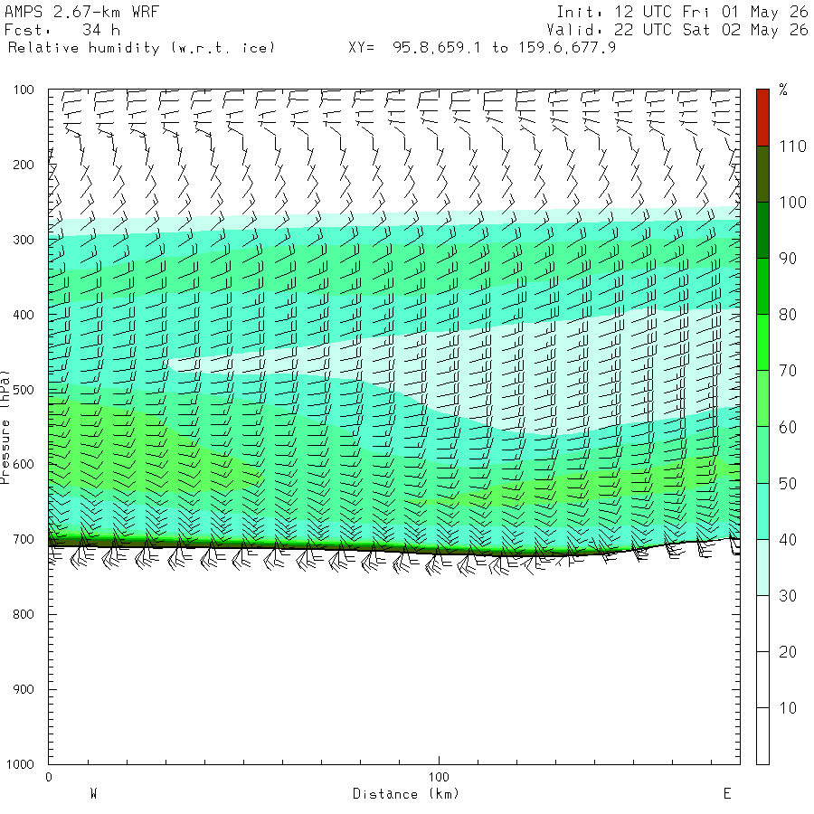Click the red top colorbar segment
The height and width of the screenshot is (814, 814).
(x=762, y=118)
